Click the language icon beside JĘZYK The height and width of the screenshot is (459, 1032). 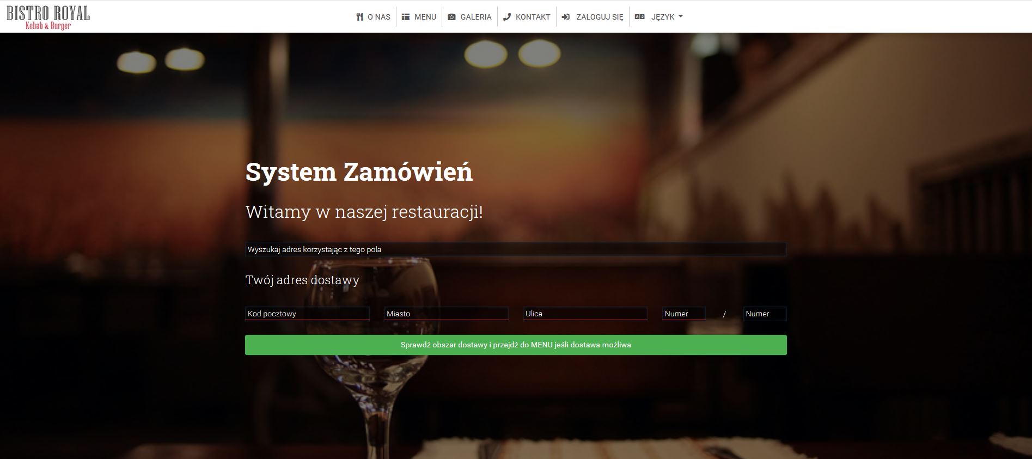[640, 17]
